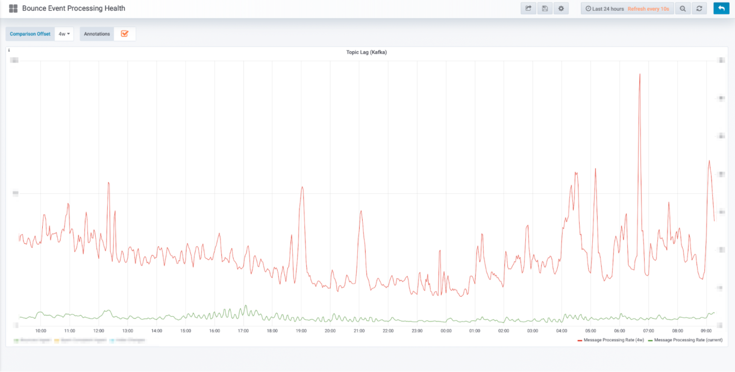735x372 pixels.
Task: Share the dashboard via the share icon
Action: 528,8
